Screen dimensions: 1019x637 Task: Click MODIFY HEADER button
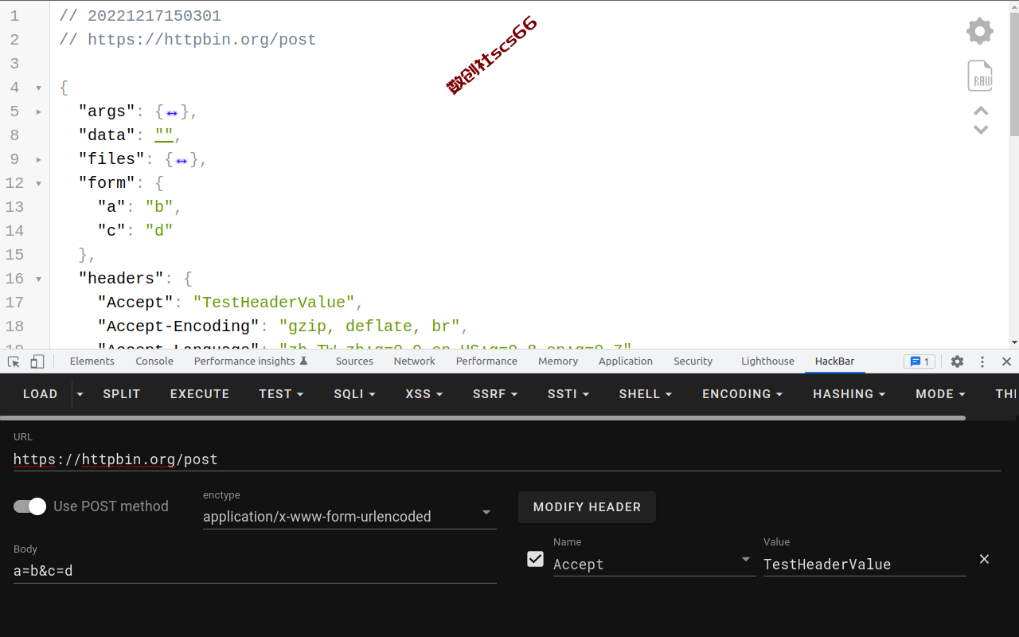click(587, 507)
